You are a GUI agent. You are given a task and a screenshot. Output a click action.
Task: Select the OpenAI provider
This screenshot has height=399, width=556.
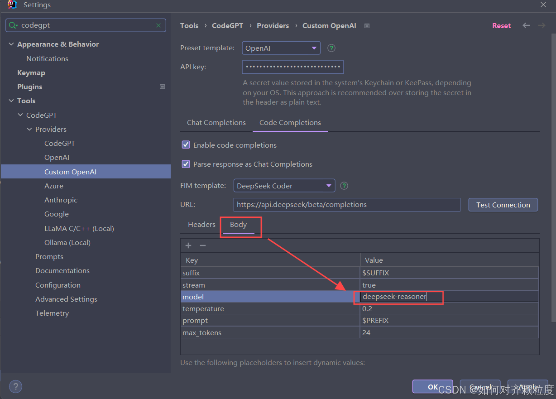(57, 157)
